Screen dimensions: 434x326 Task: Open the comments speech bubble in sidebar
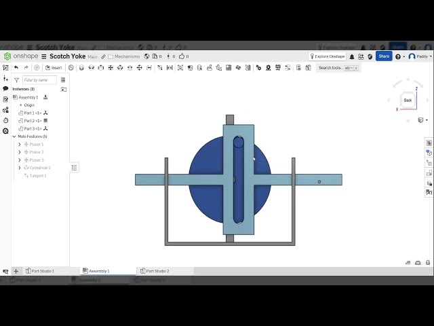coord(5,89)
